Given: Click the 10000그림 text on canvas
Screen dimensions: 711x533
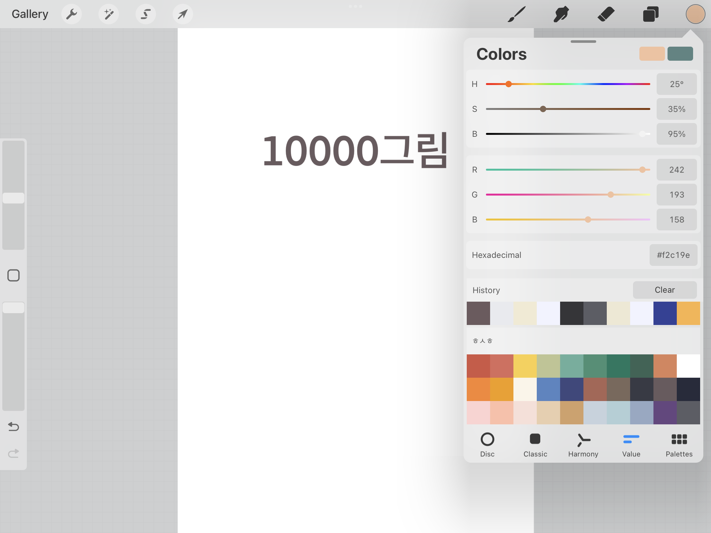Looking at the screenshot, I should (355, 151).
